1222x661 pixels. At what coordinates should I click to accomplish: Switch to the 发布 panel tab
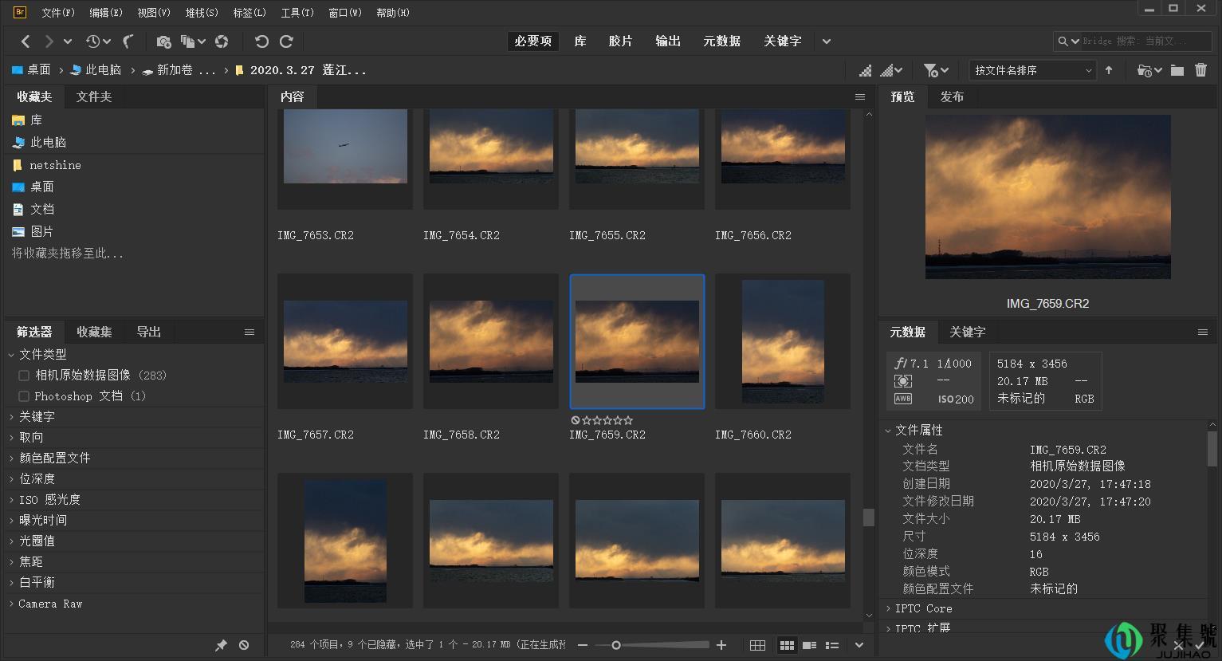(952, 96)
